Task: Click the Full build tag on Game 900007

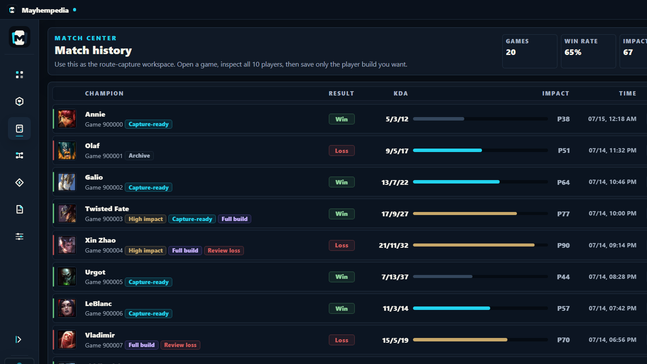Action: tap(142, 345)
